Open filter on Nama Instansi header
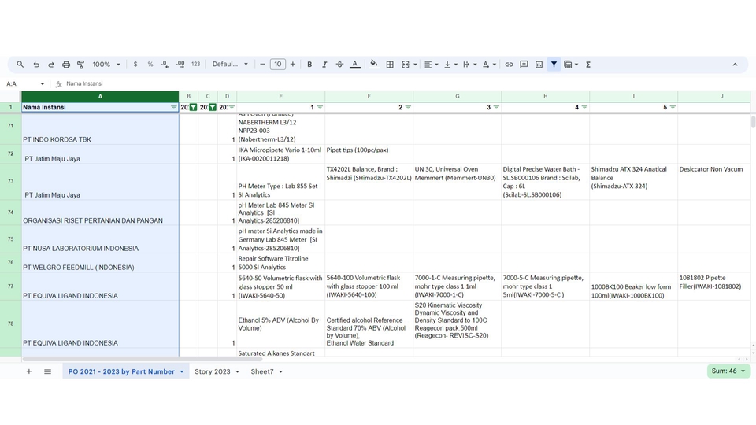Image resolution: width=756 pixels, height=425 pixels. click(173, 108)
